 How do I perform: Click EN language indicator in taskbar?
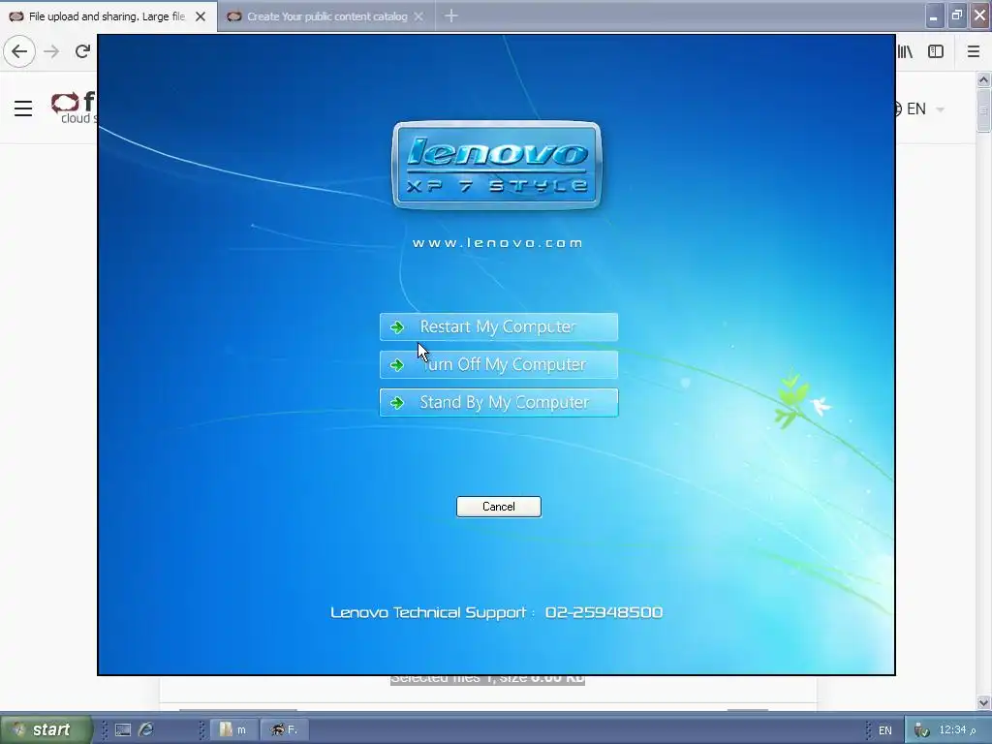[x=885, y=730]
